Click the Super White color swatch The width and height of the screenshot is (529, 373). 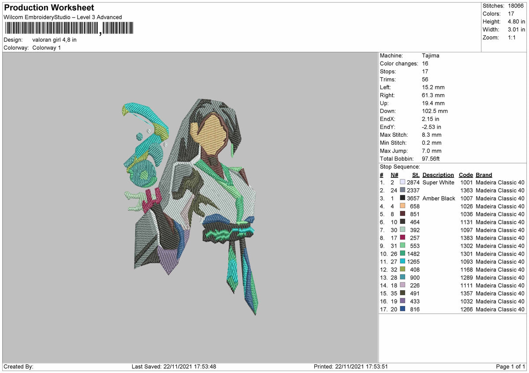coord(402,183)
